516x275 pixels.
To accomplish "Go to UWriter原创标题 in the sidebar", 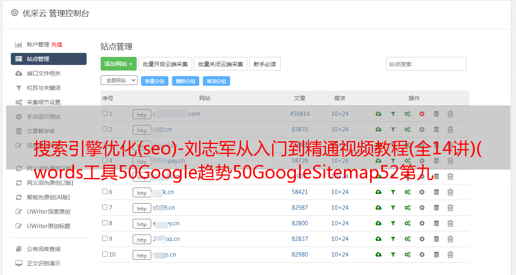I will pos(49,226).
